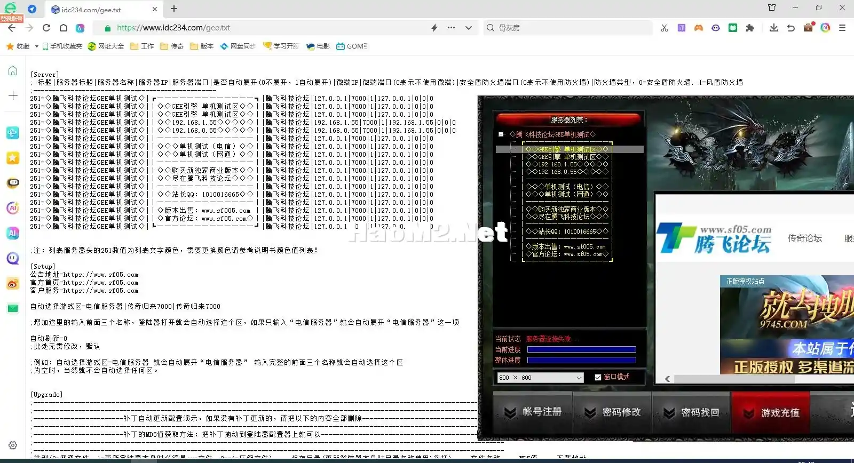
Task: Click the sidebar plus add icon
Action: click(13, 95)
